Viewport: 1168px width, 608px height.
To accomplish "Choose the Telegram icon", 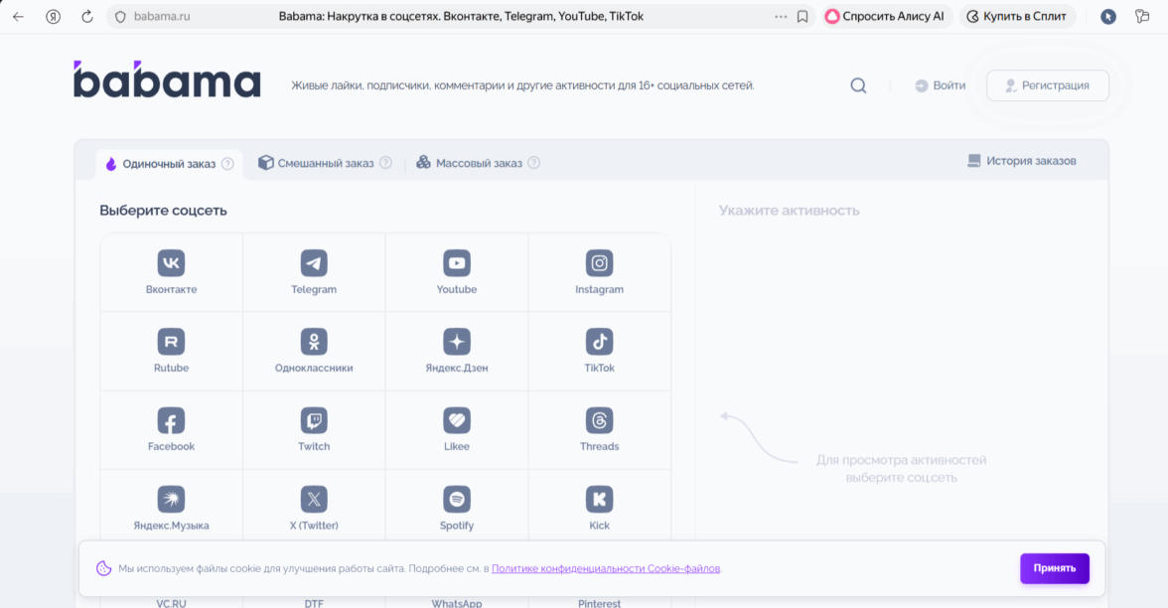I will [314, 263].
